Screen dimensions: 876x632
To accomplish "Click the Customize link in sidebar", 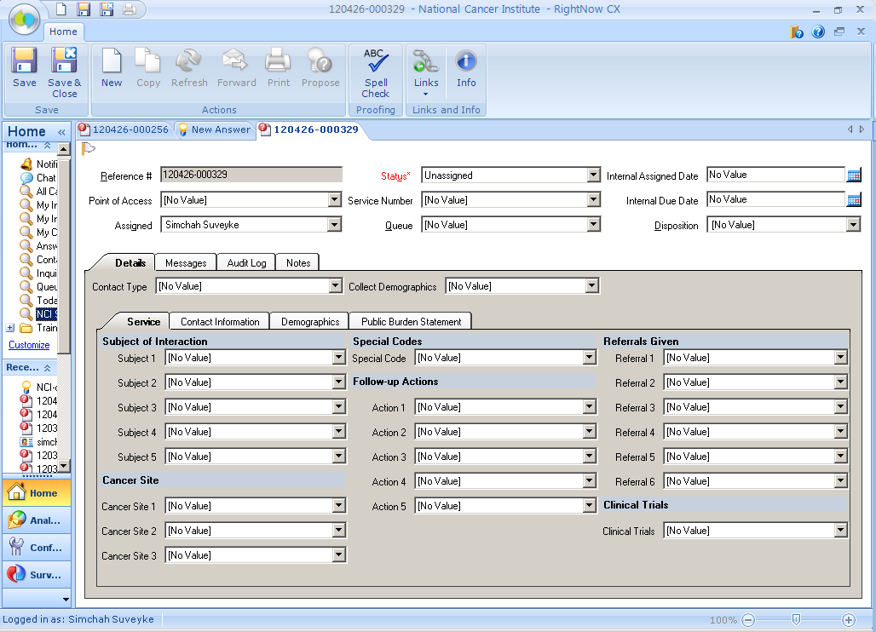I will click(x=29, y=345).
